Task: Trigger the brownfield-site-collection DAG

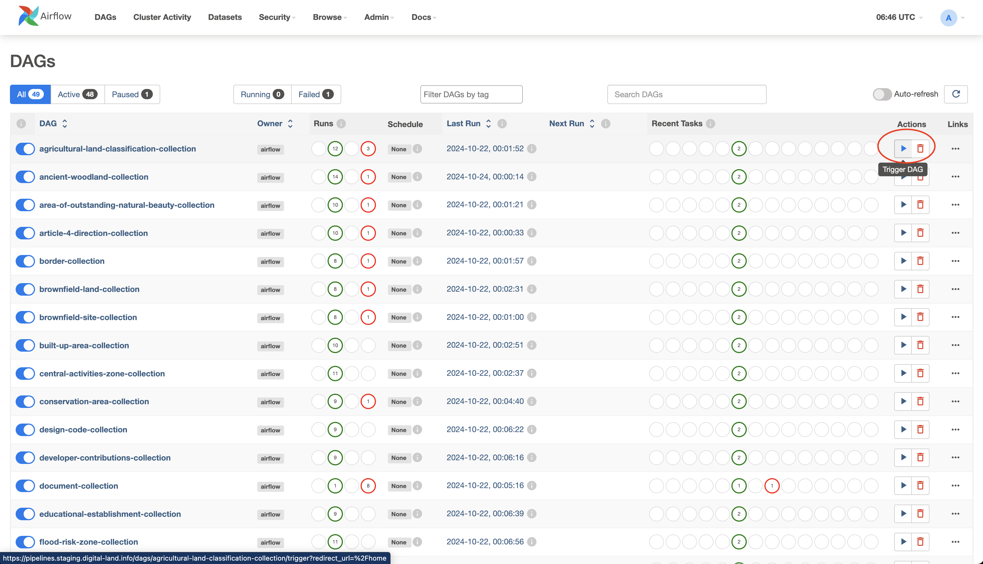Action: coord(903,317)
